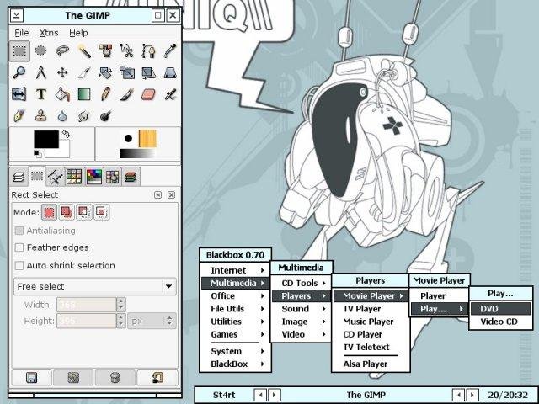Select the Paths tool in toolbox
This screenshot has width=539, height=404.
pyautogui.click(x=148, y=51)
